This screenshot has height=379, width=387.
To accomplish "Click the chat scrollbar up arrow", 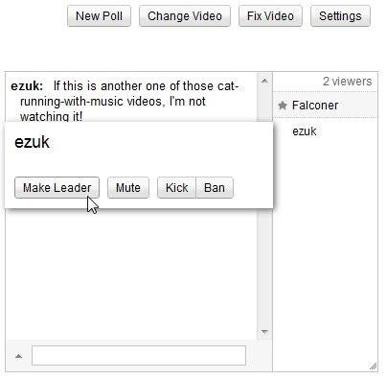I will point(264,82).
